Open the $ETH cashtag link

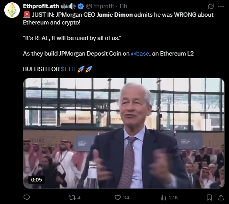point(68,69)
